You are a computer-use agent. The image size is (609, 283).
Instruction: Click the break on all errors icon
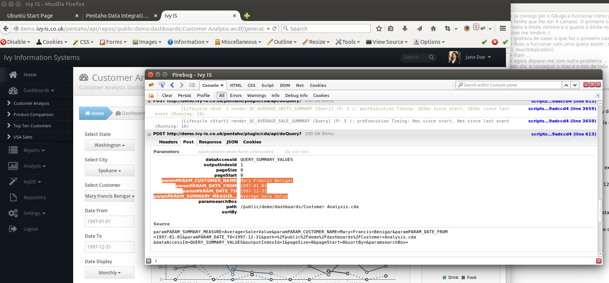151,95
